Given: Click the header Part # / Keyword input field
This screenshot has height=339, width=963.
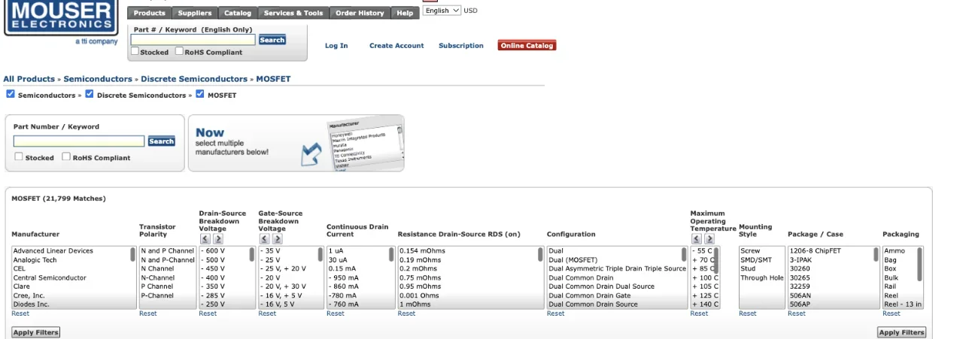Looking at the screenshot, I should [193, 40].
